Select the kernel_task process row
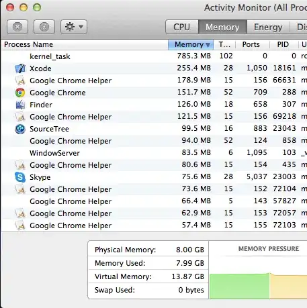 [154, 56]
